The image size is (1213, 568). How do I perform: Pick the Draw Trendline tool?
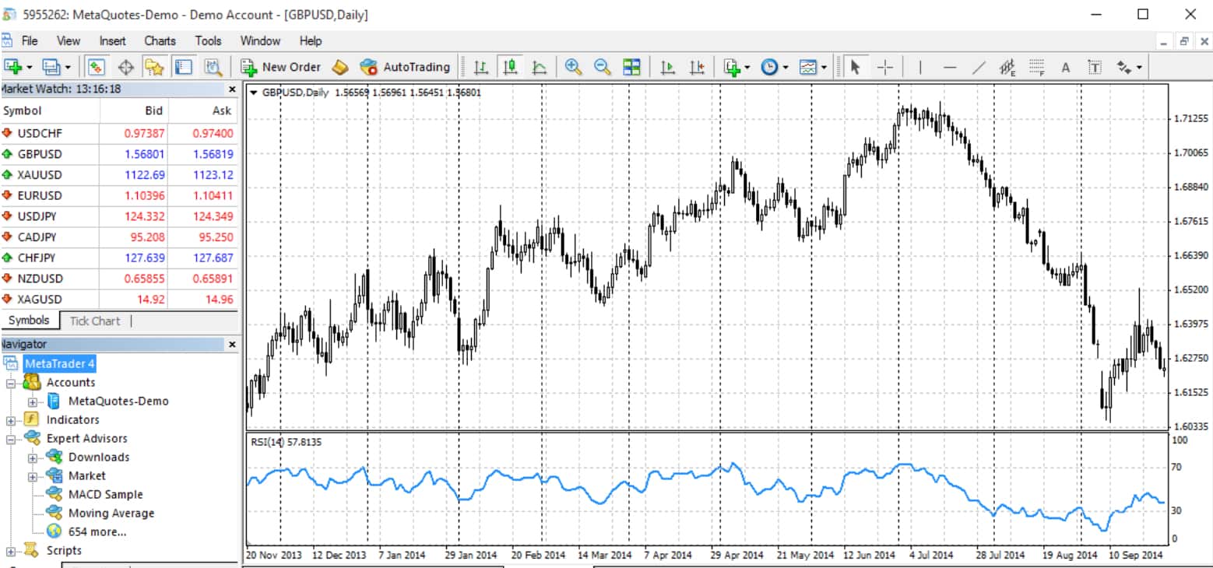(x=979, y=67)
